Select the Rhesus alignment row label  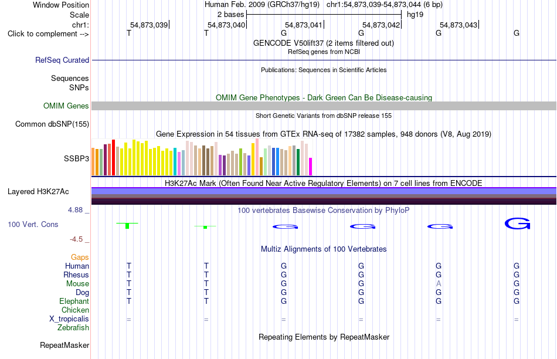pos(76,275)
